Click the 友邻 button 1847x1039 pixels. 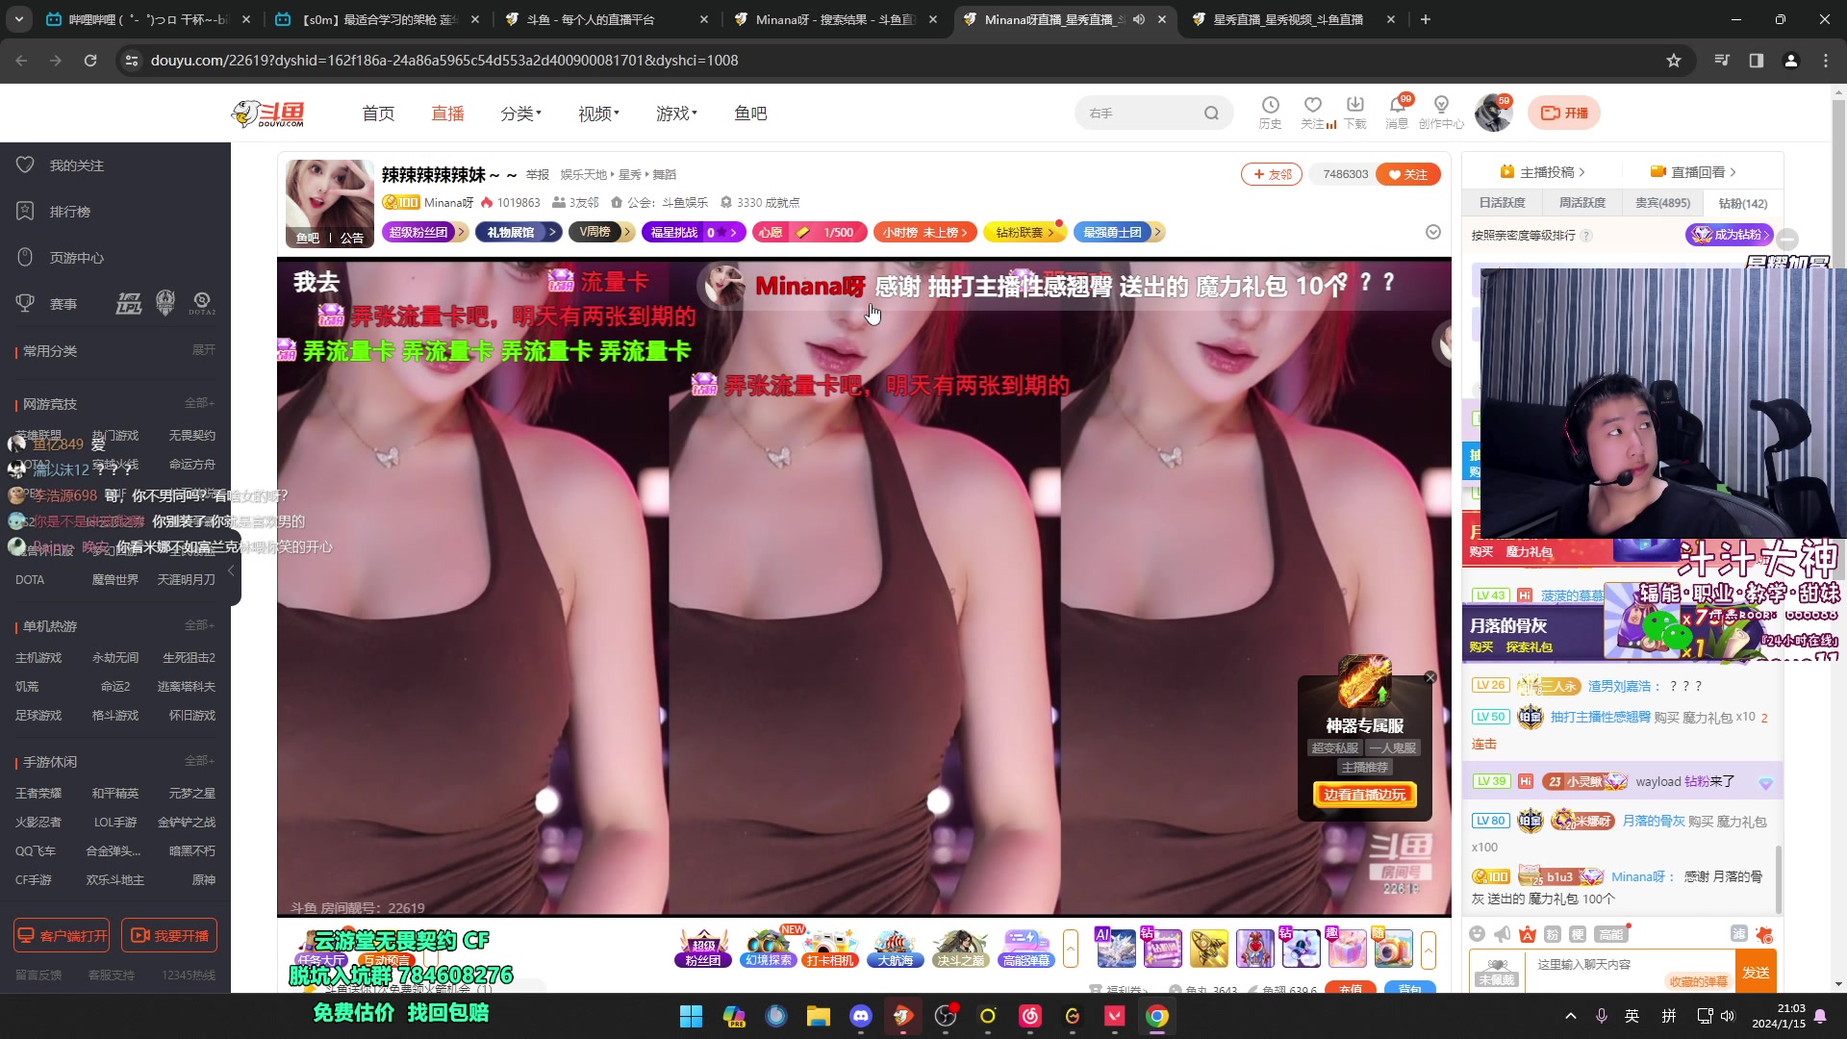tap(1272, 174)
